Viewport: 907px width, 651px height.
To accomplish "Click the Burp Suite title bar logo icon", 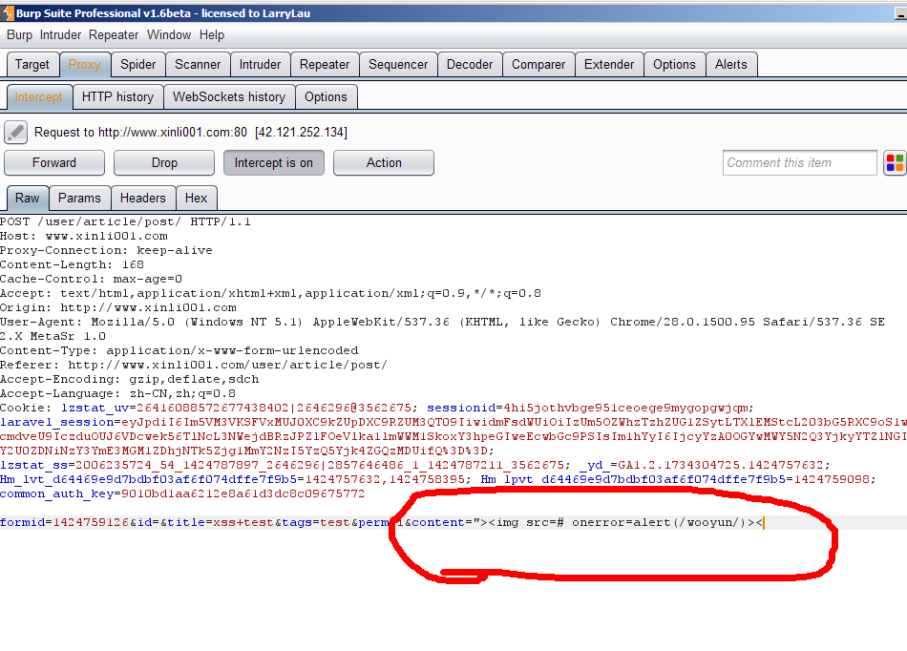I will tap(8, 12).
